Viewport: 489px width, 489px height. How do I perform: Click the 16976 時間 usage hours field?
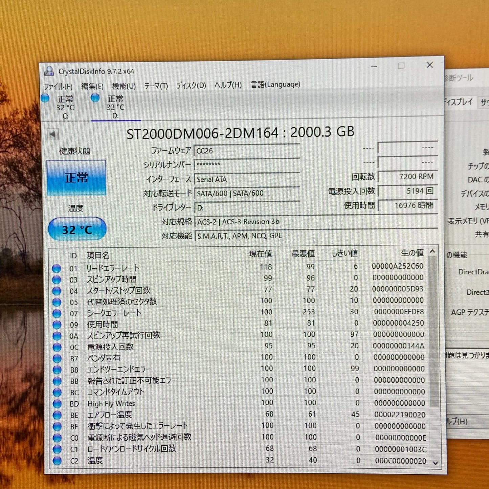coord(408,205)
